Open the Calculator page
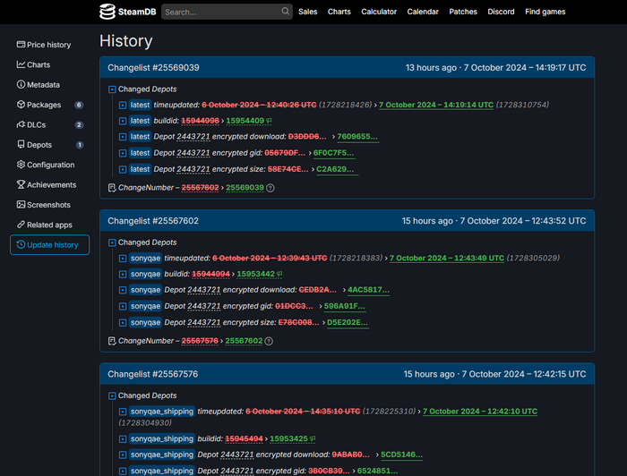Screen dimensions: 627x476 coord(379,12)
